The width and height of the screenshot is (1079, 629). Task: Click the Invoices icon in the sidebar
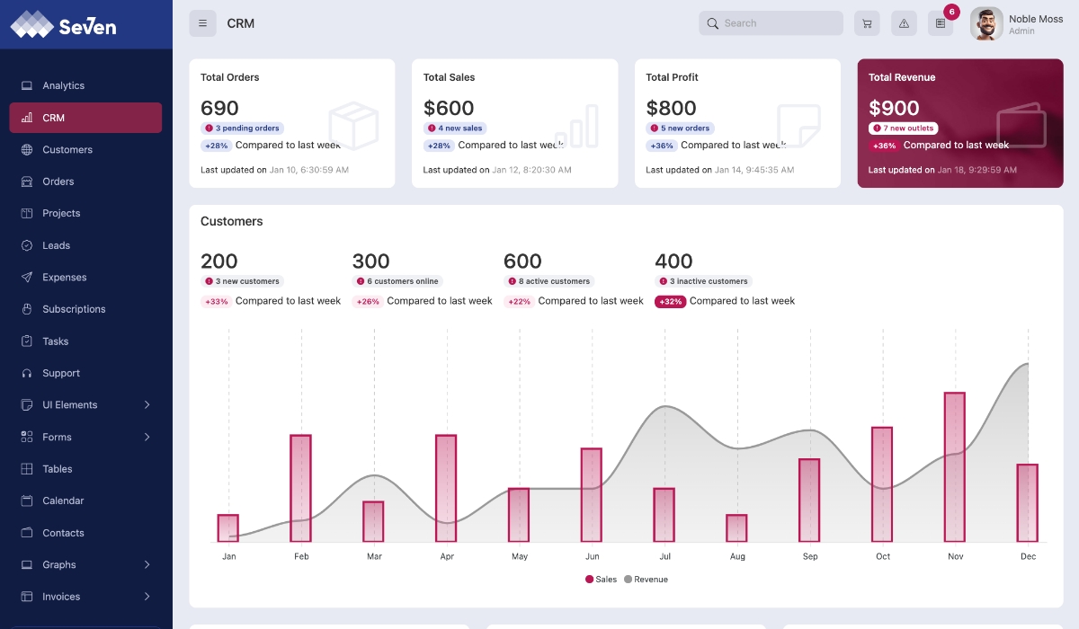tap(26, 597)
